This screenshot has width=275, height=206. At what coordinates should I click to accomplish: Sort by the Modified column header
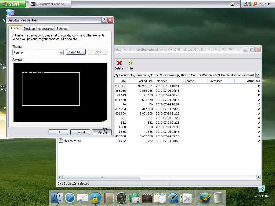(168, 81)
